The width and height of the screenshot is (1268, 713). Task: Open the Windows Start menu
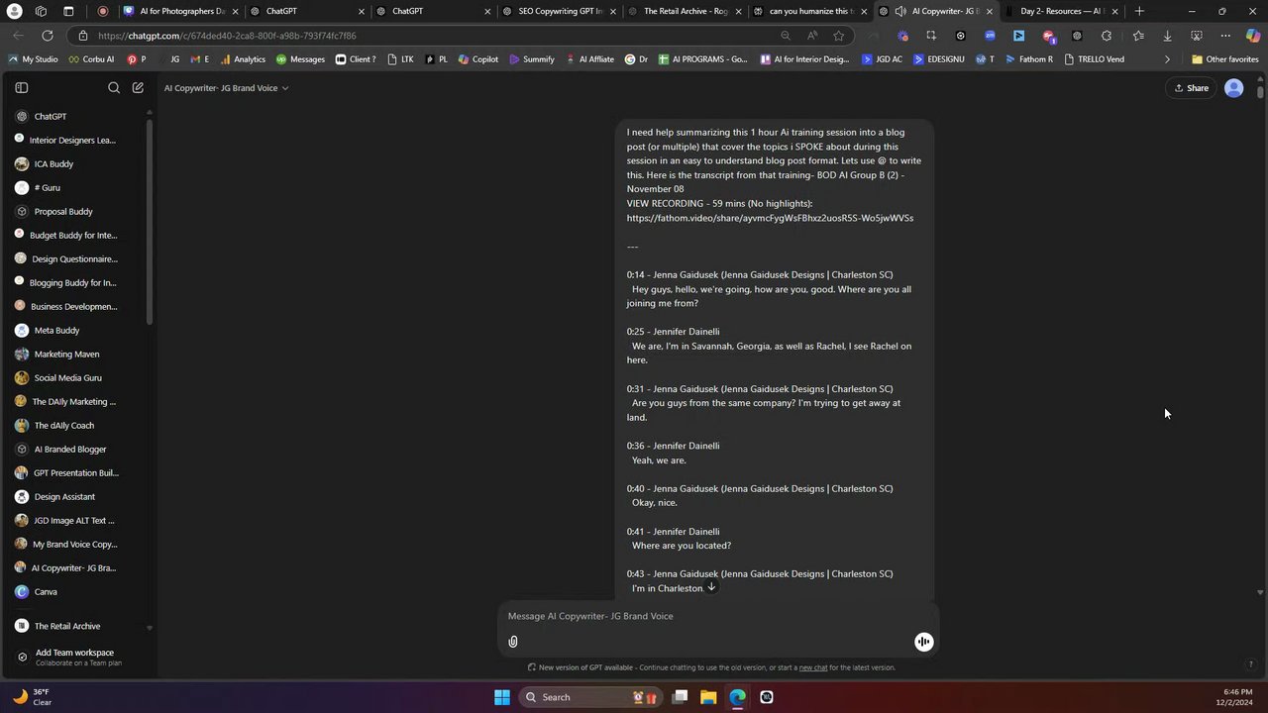[502, 697]
